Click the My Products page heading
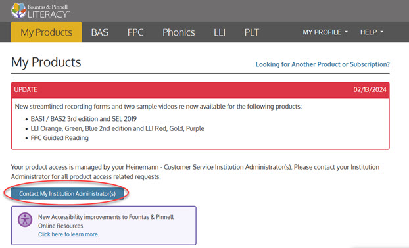 coord(46,62)
